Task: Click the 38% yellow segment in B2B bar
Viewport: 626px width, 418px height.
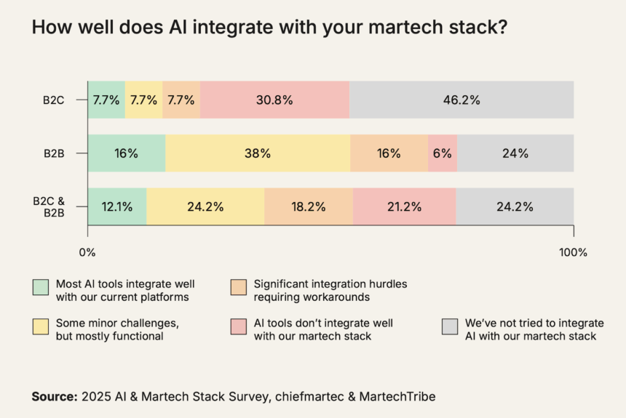Action: coord(258,153)
